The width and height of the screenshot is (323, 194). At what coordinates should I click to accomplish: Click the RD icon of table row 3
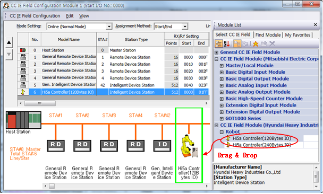click(23, 71)
